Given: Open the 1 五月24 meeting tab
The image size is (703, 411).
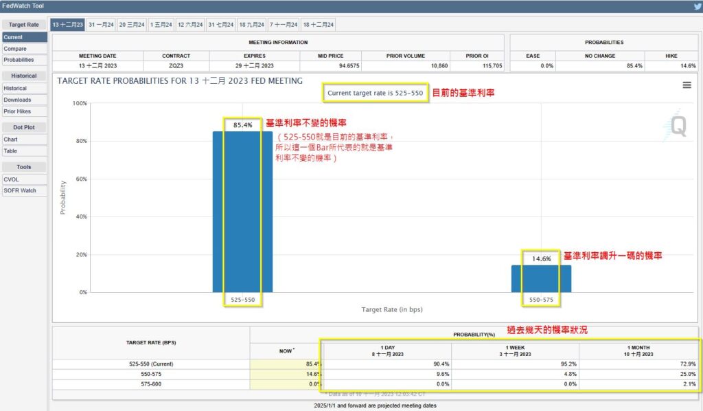Looking at the screenshot, I should [161, 25].
